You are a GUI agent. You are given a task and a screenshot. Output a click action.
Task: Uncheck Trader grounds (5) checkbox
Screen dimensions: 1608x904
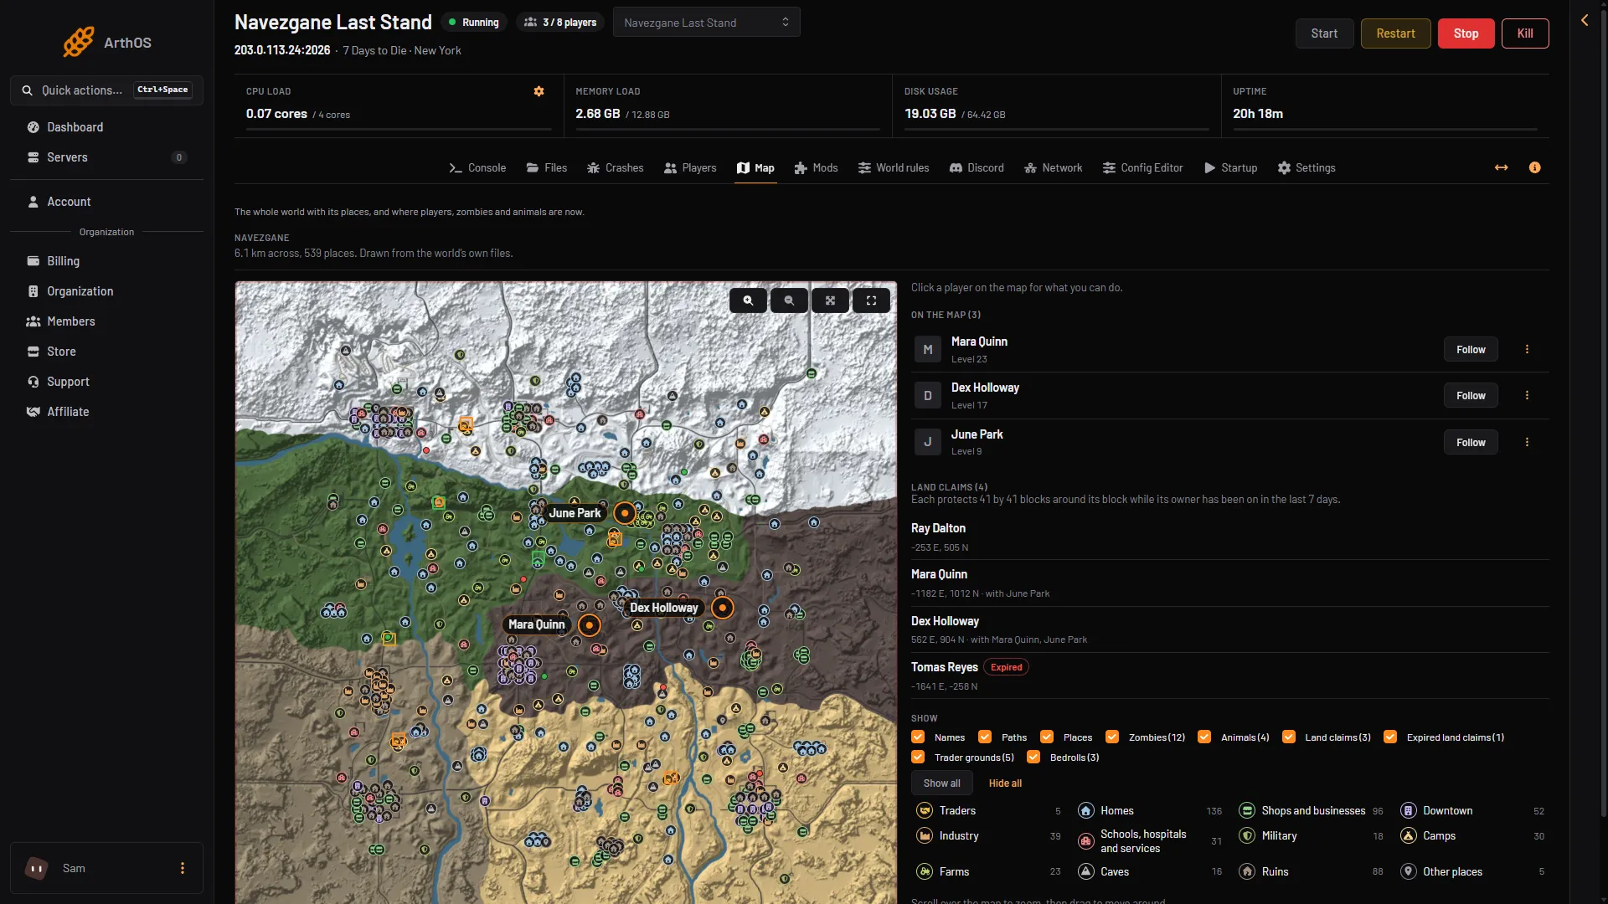click(x=918, y=757)
